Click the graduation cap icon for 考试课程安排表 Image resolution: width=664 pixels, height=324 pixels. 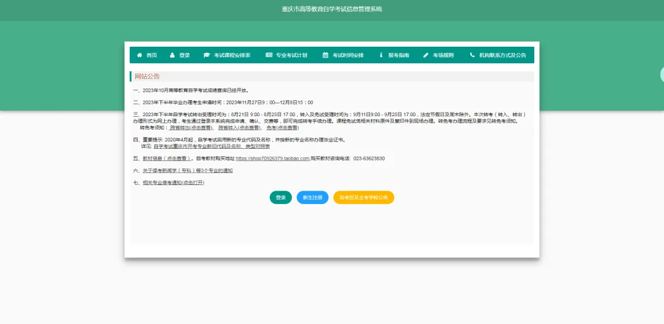pyautogui.click(x=207, y=55)
